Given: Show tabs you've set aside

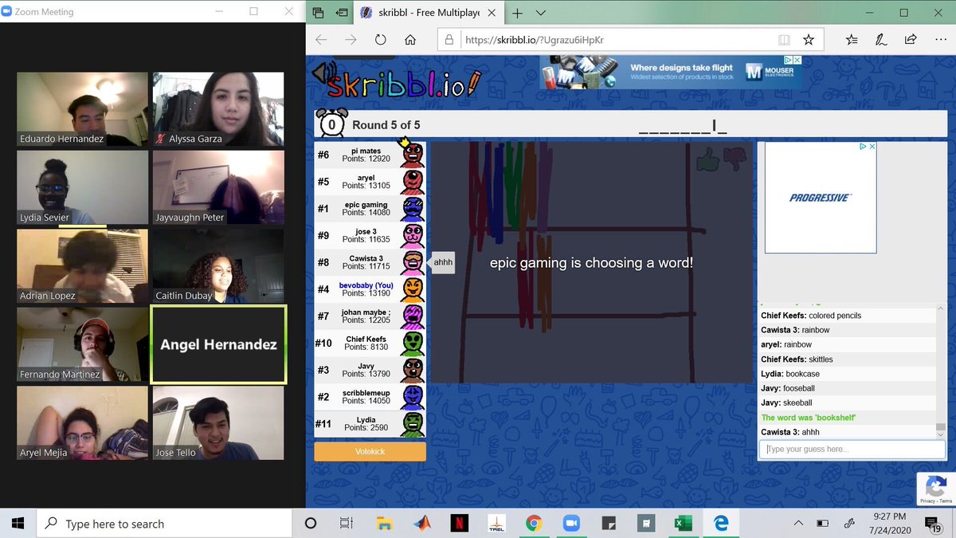Looking at the screenshot, I should tap(318, 13).
